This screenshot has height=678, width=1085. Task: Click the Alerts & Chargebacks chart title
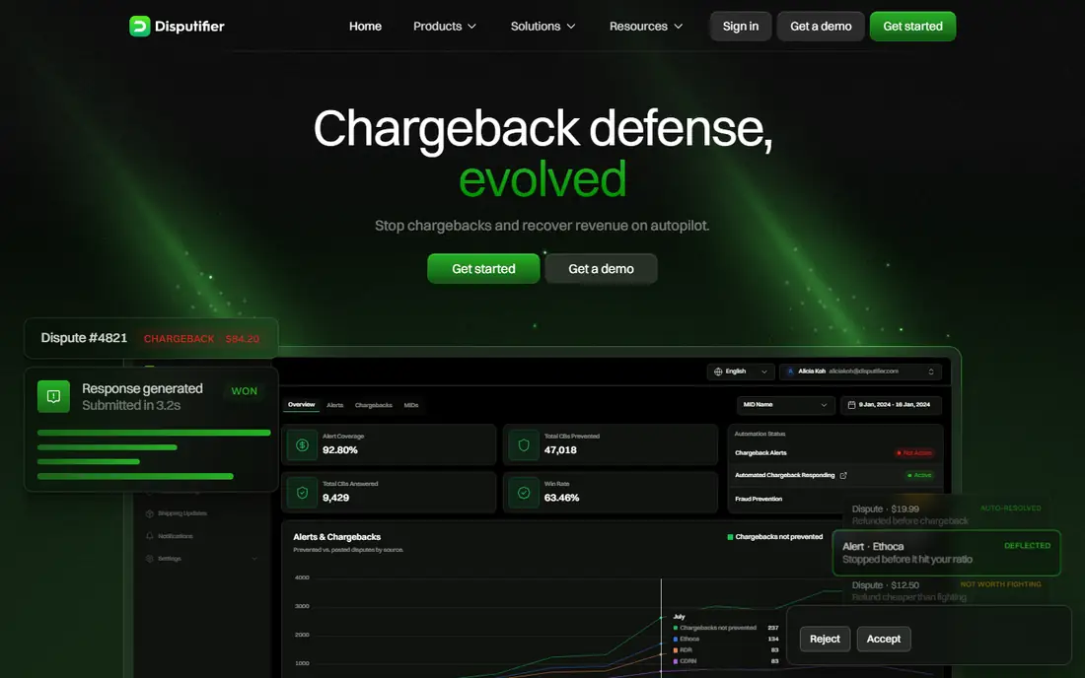pos(337,537)
